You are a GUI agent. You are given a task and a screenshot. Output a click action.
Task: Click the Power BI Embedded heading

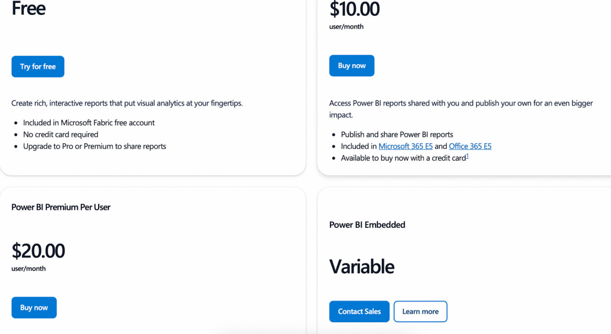click(x=367, y=225)
